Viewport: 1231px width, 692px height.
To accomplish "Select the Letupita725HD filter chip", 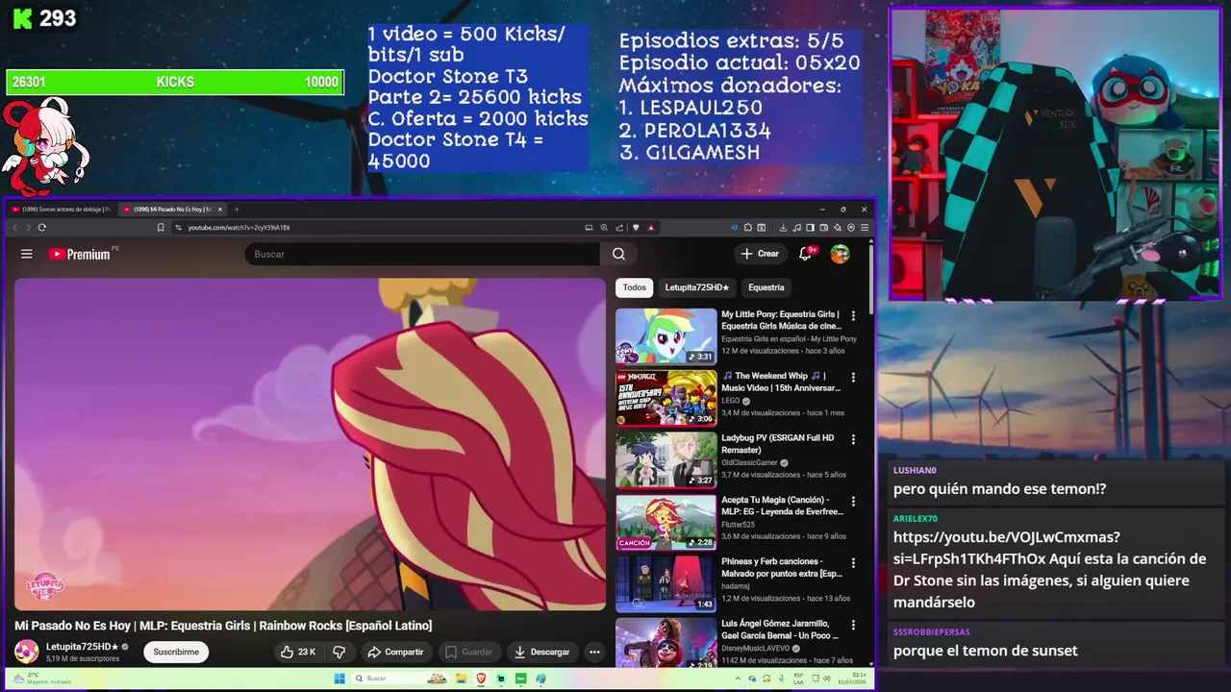I will 697,287.
